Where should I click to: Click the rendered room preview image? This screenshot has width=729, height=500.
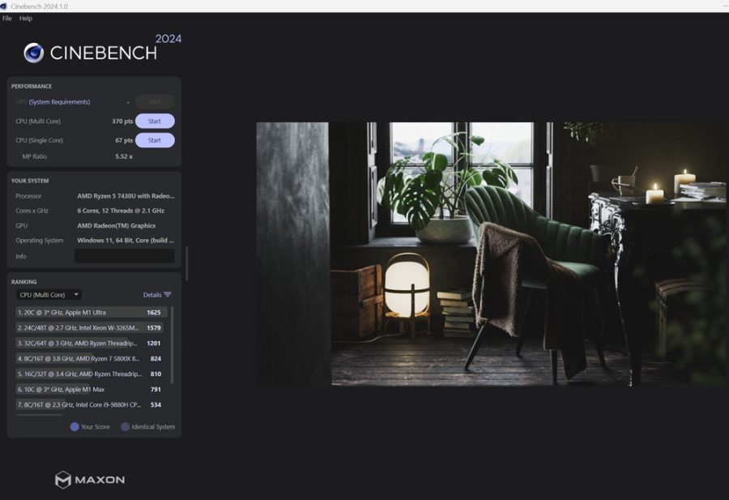click(492, 254)
